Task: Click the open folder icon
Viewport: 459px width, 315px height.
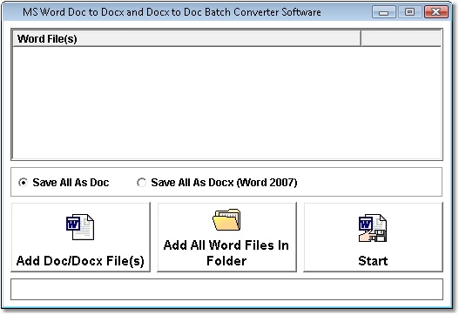Action: pyautogui.click(x=226, y=219)
